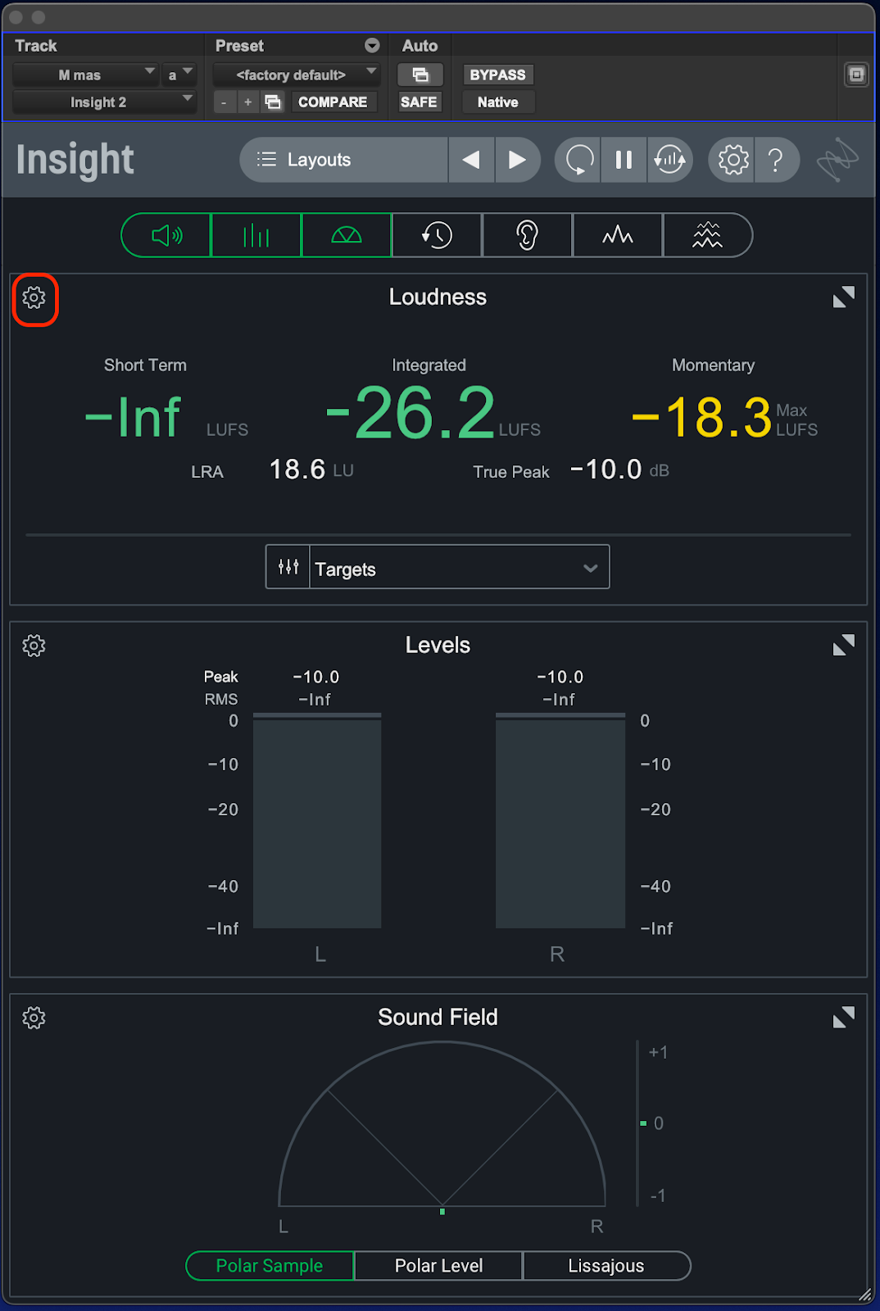
Task: Go to previous layout arrow
Action: 471,160
